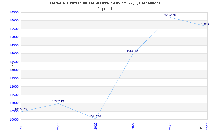Click the Anno x-axis title
This screenshot has height=131, width=210.
204,128
